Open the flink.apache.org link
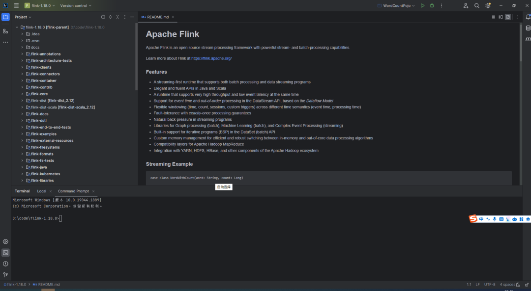531x291 pixels. click(211, 58)
